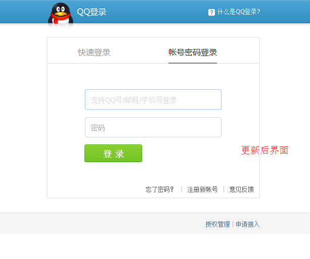This screenshot has width=310, height=259.
Task: Open 授权管理 in the footer
Action: pos(217,224)
